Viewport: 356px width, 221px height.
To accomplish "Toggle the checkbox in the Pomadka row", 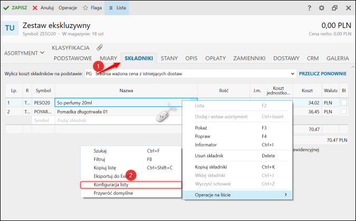I will (344, 112).
